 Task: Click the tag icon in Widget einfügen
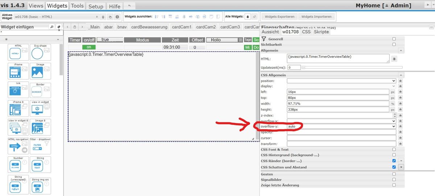[x=59, y=27]
